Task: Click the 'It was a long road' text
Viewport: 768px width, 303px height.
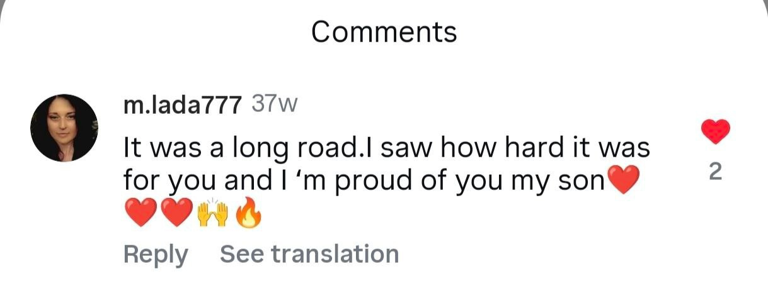Action: coord(239,148)
